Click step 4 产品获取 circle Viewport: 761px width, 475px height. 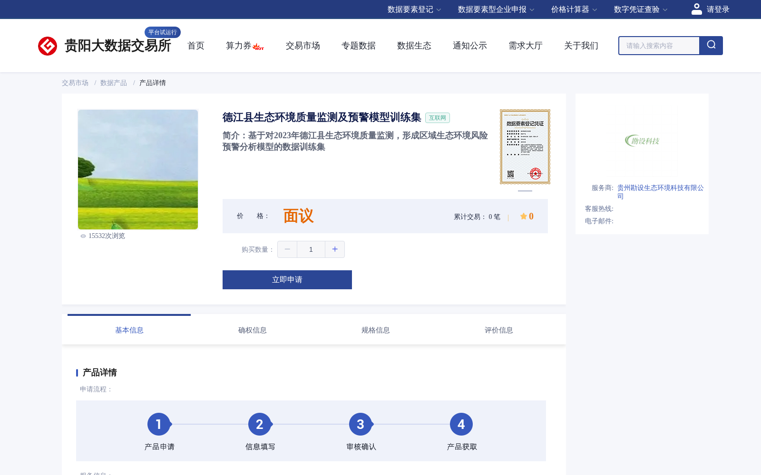coord(461,424)
